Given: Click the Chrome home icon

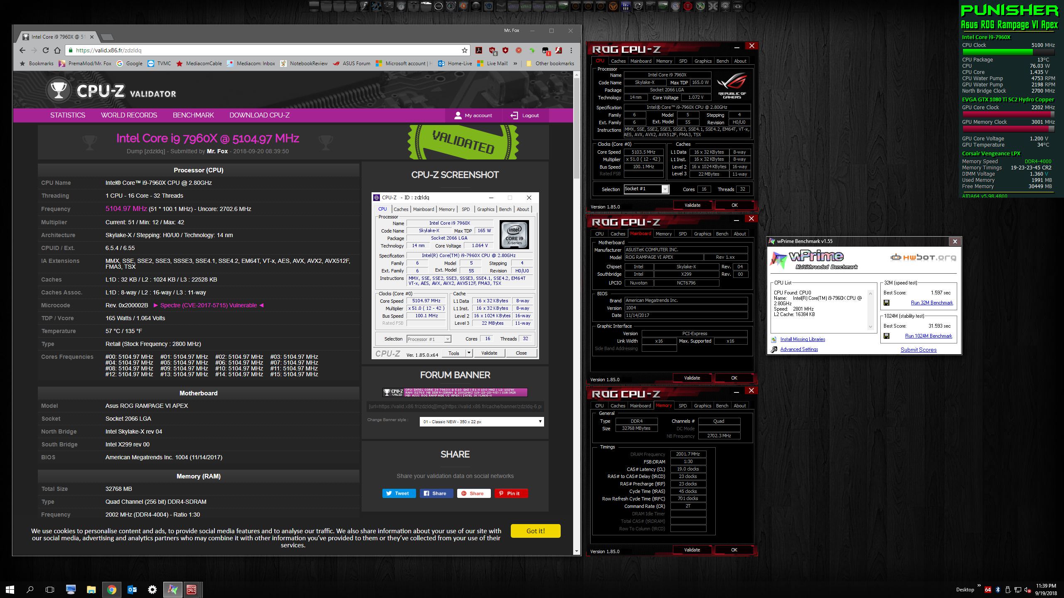Looking at the screenshot, I should [57, 50].
